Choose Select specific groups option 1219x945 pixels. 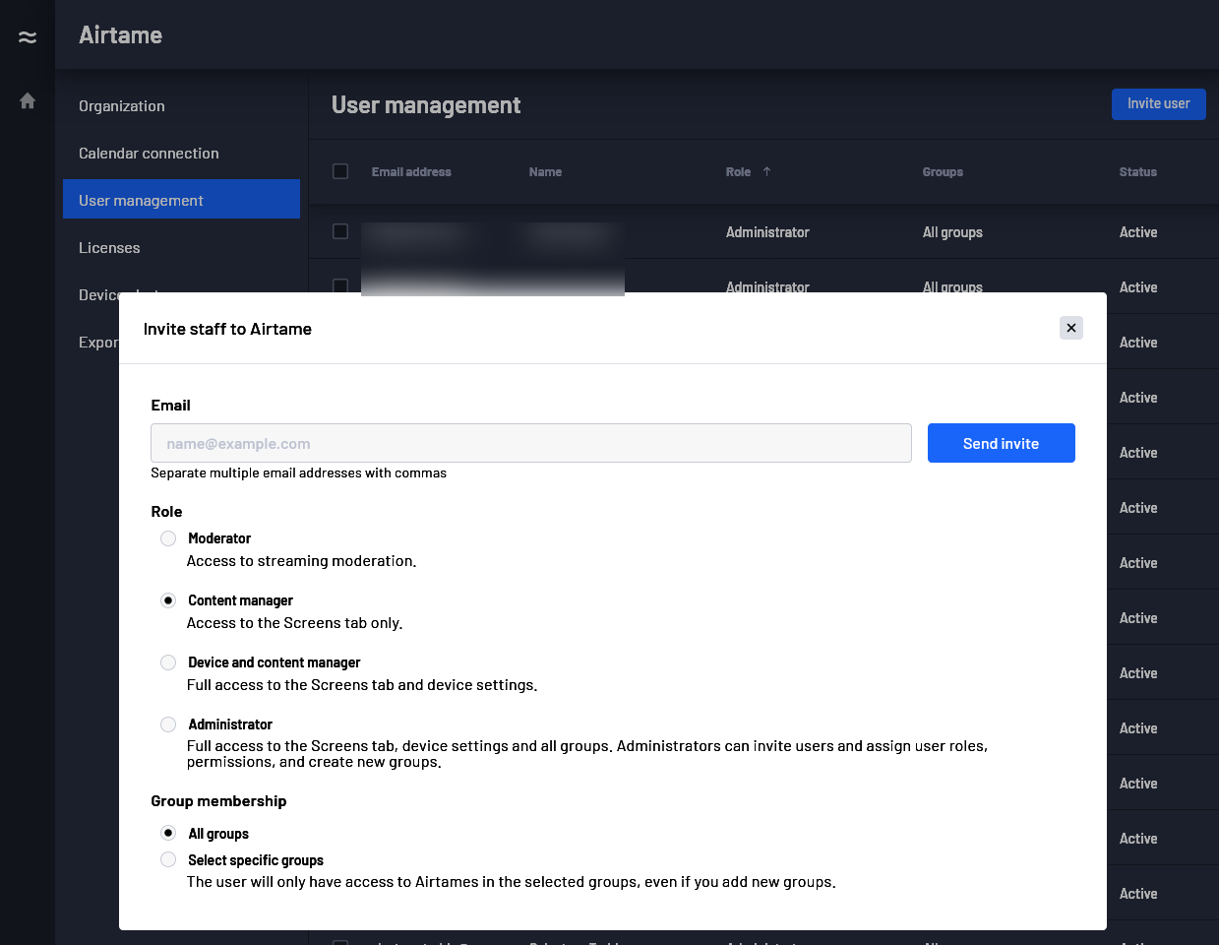(x=168, y=859)
